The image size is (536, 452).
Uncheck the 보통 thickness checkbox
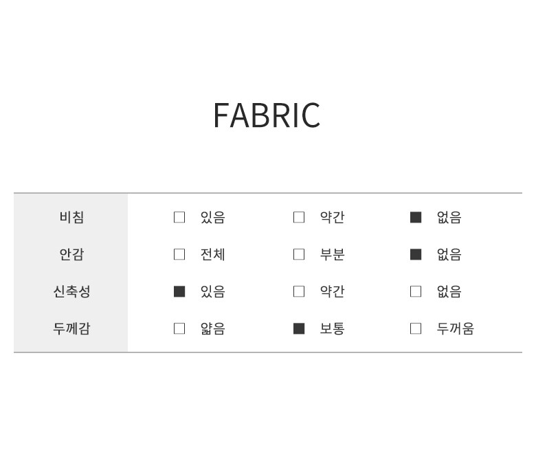[299, 328]
